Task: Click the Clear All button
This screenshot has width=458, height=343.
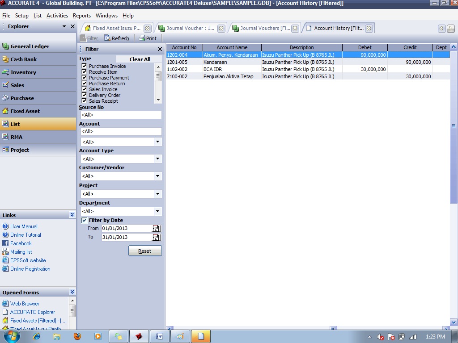Action: point(140,59)
